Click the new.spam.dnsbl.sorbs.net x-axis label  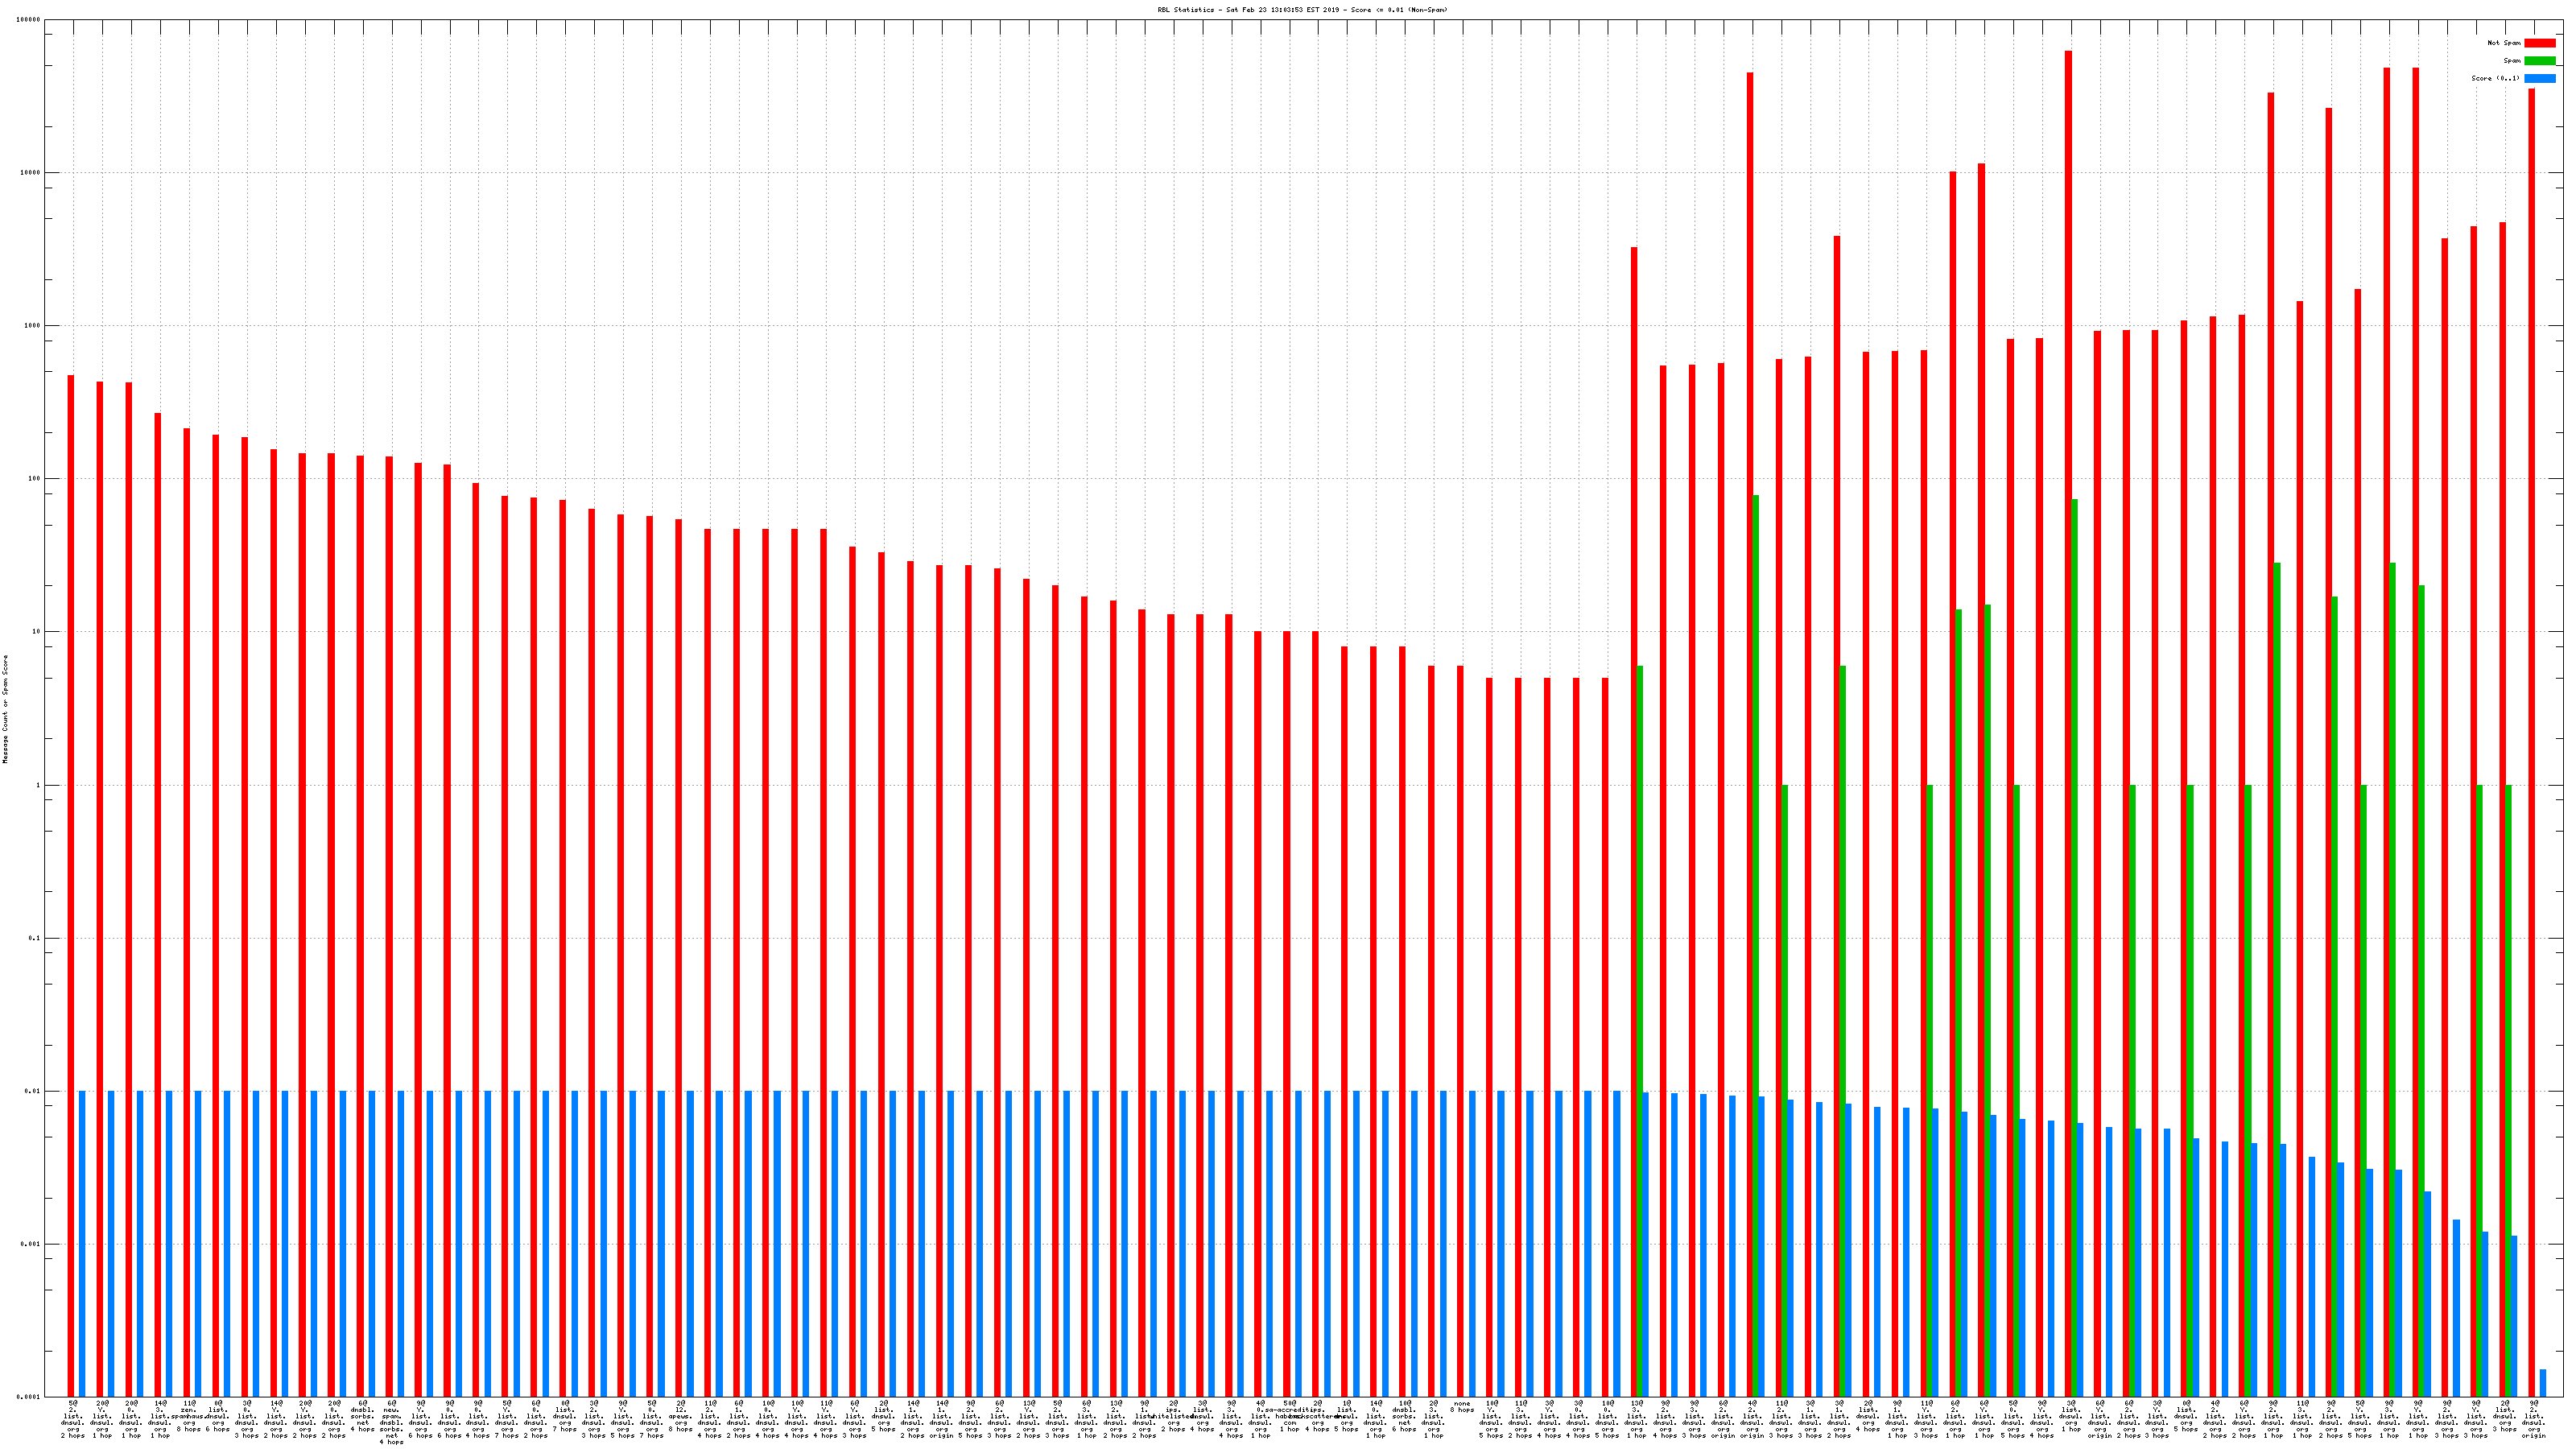pos(391,1422)
